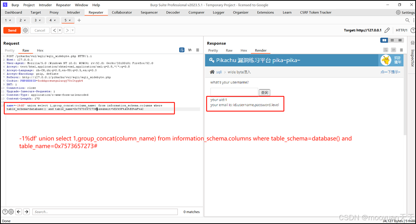Toggle response word wrap icon
416x224 pixels.
[x=386, y=50]
